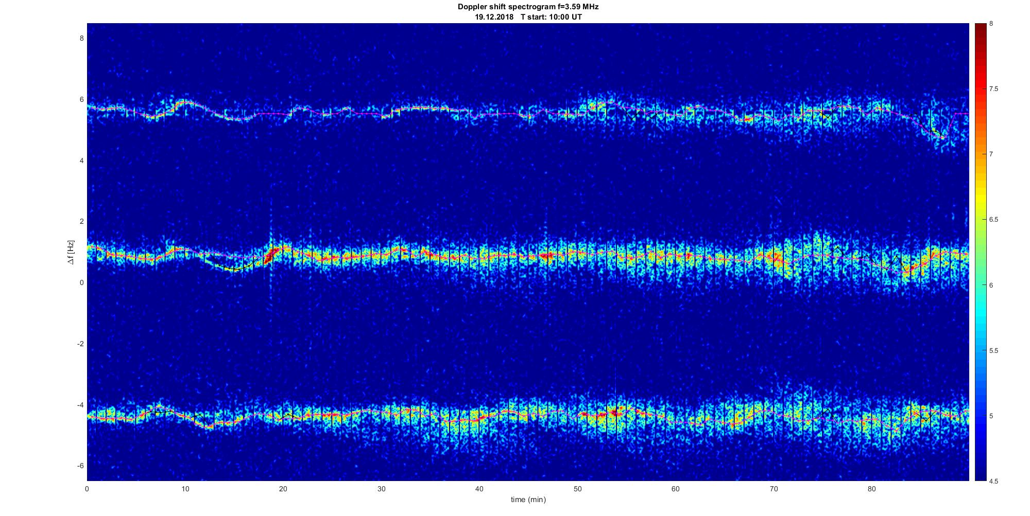Click the y-axis tick label -6
This screenshot has height=516, width=1030.
point(80,466)
